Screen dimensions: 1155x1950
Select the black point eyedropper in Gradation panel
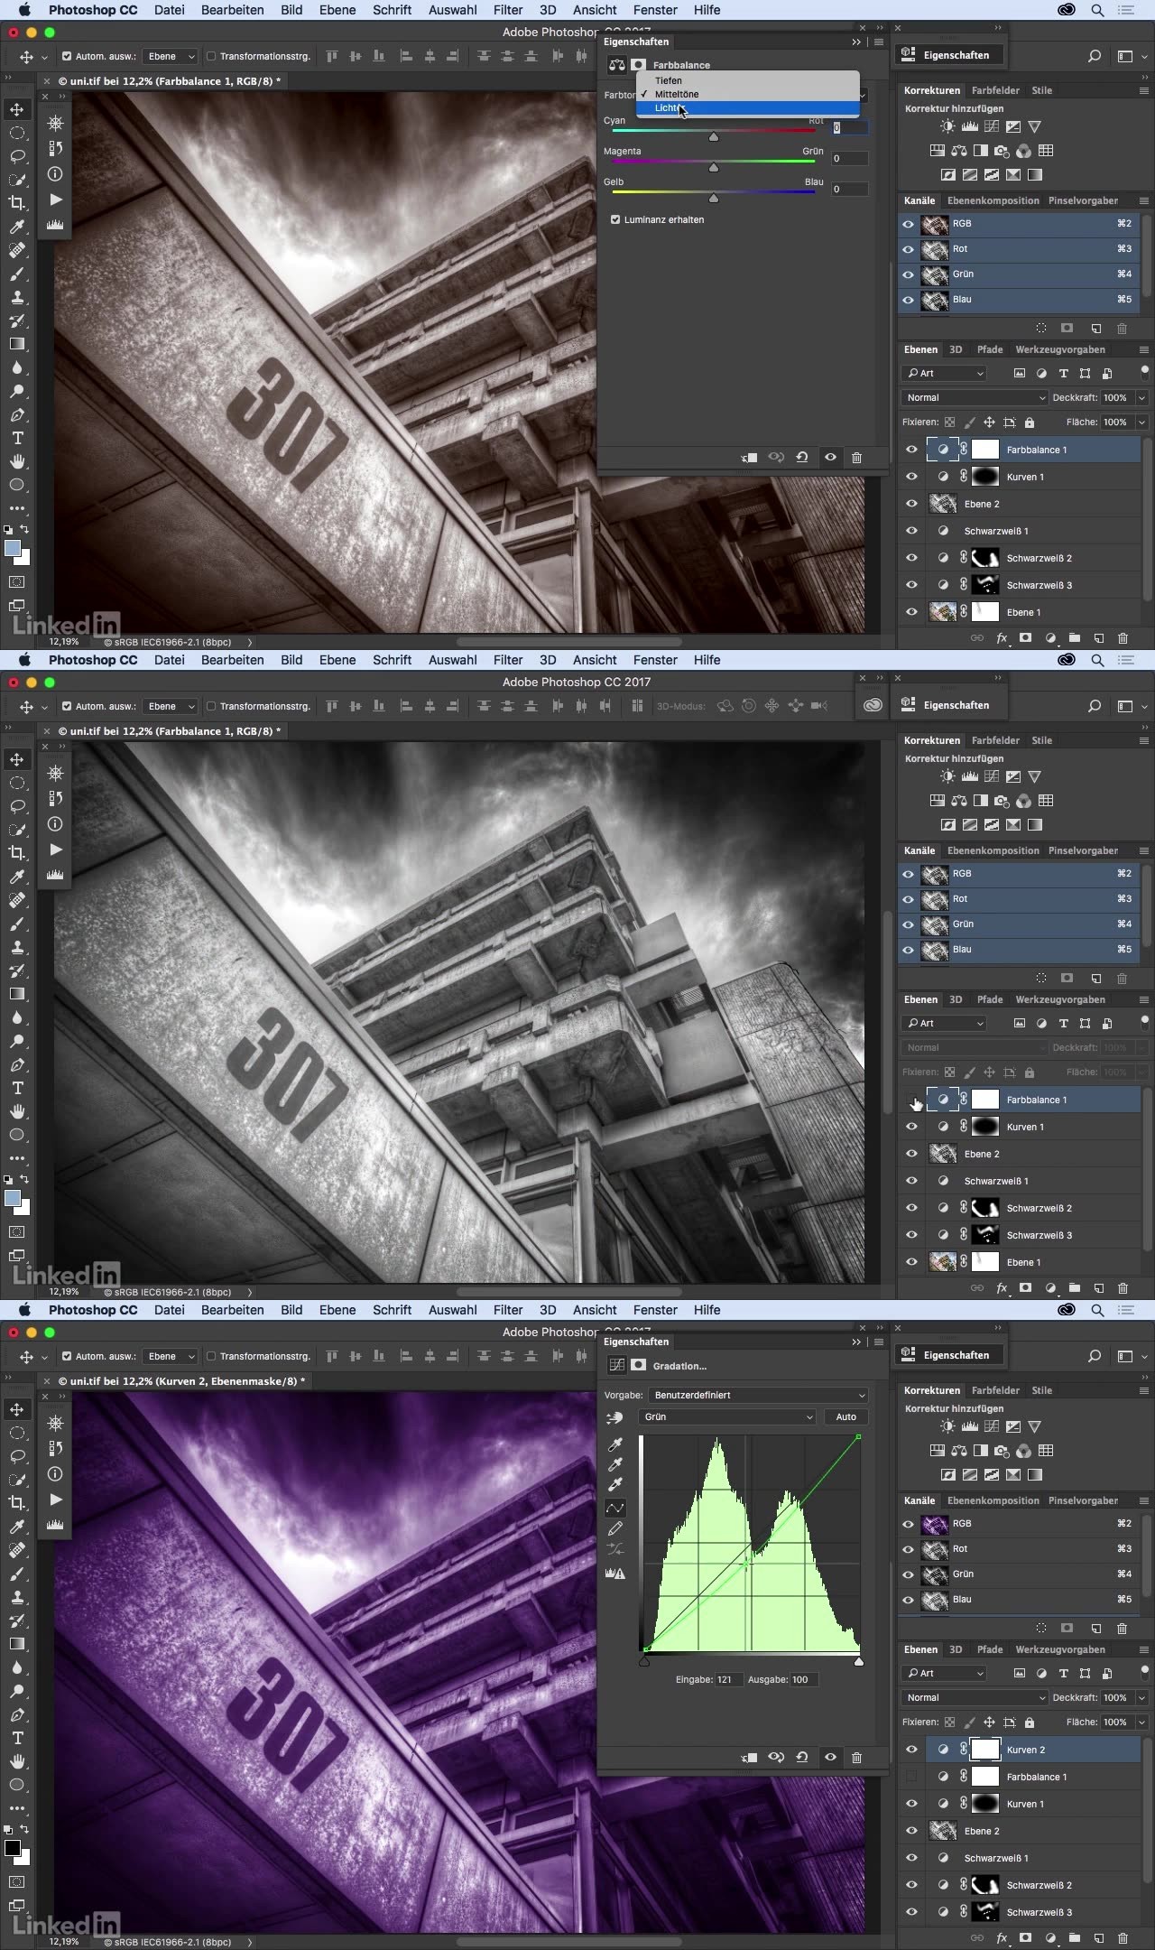tap(615, 1444)
